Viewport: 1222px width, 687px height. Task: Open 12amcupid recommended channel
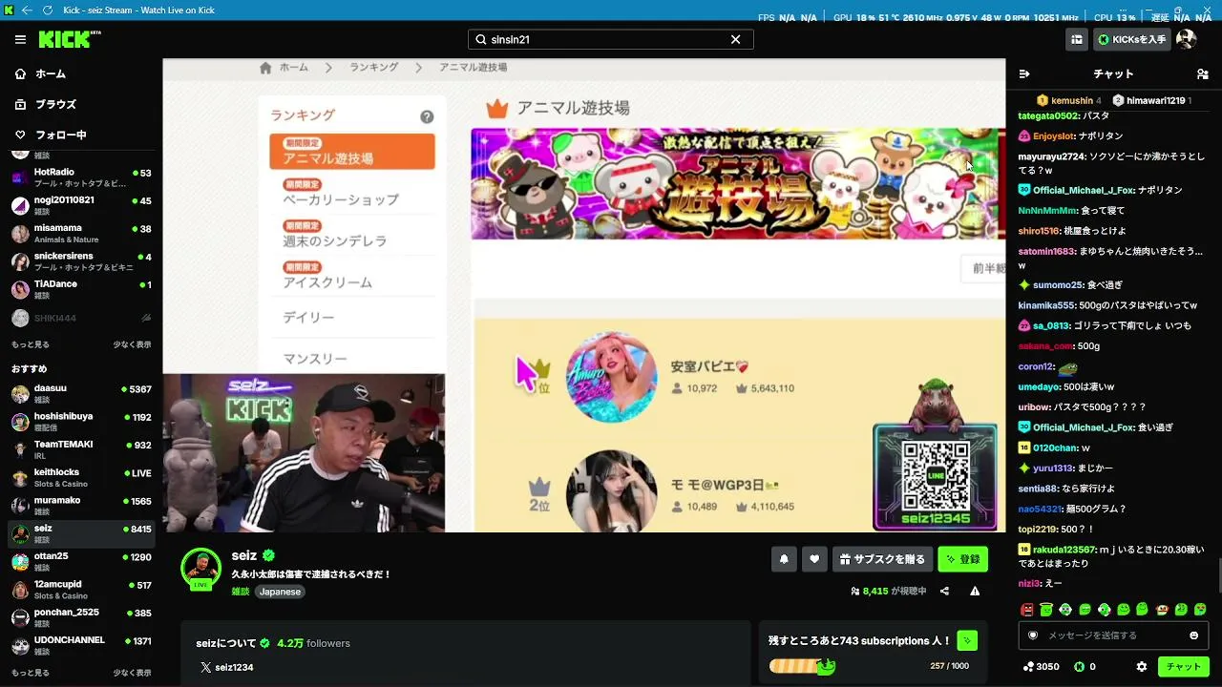[x=81, y=589]
